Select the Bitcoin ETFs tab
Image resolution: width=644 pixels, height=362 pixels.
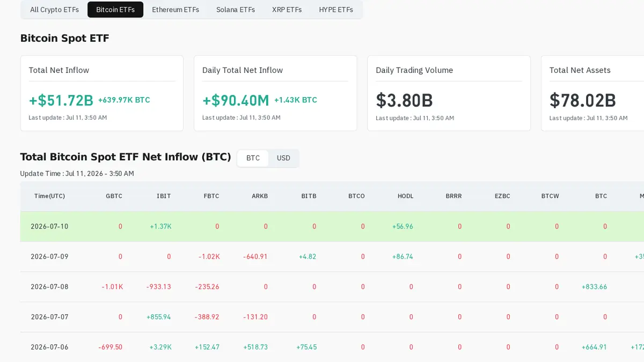[x=115, y=10]
